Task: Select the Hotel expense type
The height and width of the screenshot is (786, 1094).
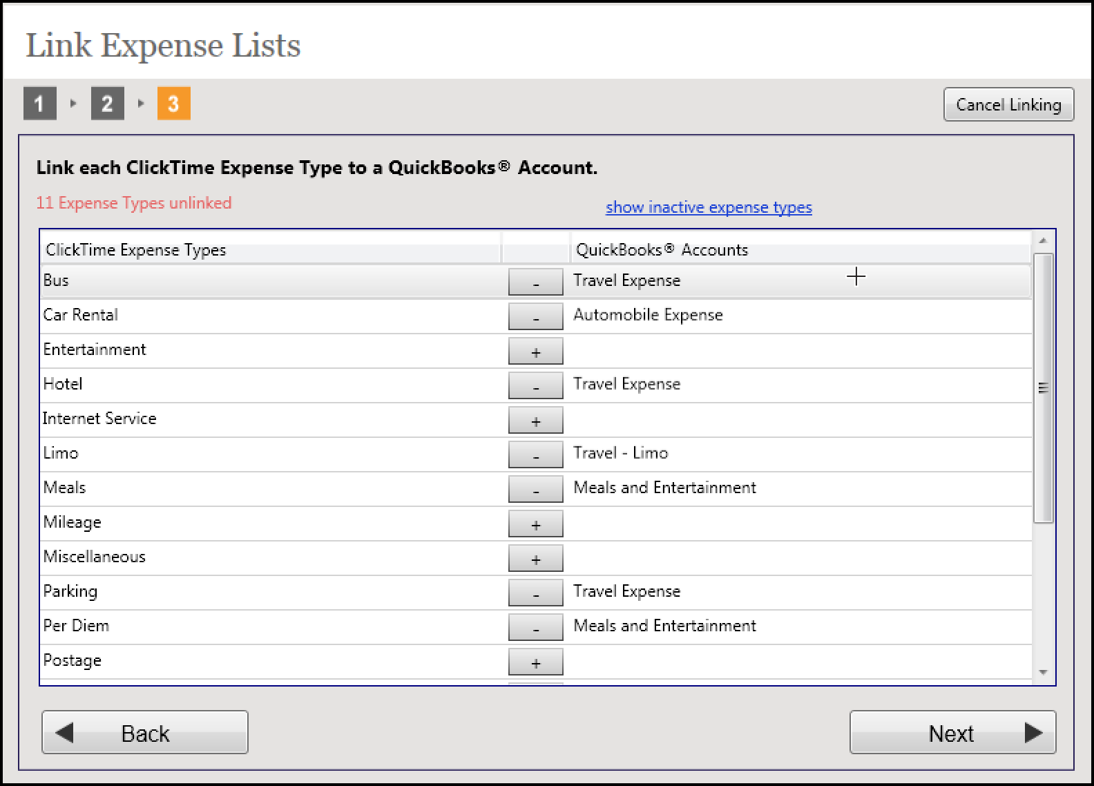Action: (535, 385)
